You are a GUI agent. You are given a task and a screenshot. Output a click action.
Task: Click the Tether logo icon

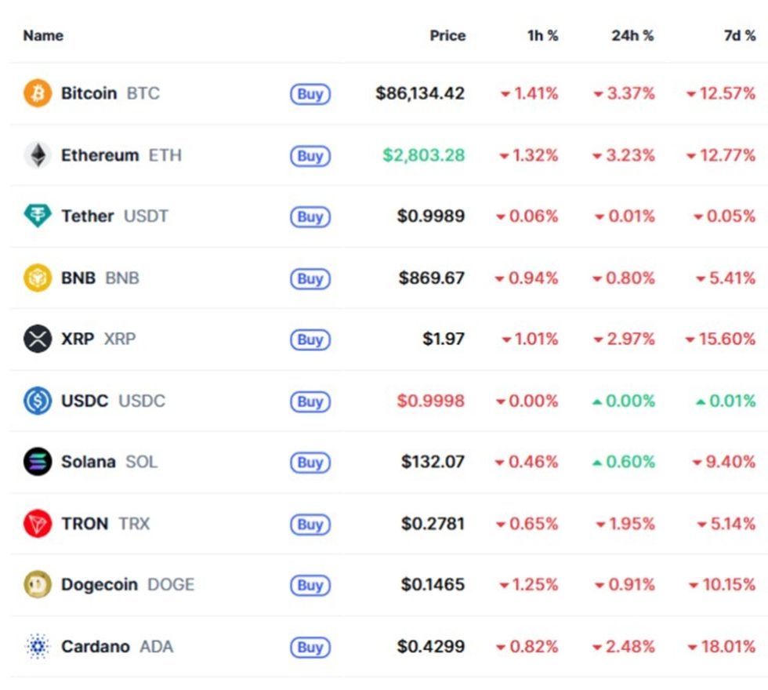pos(37,216)
